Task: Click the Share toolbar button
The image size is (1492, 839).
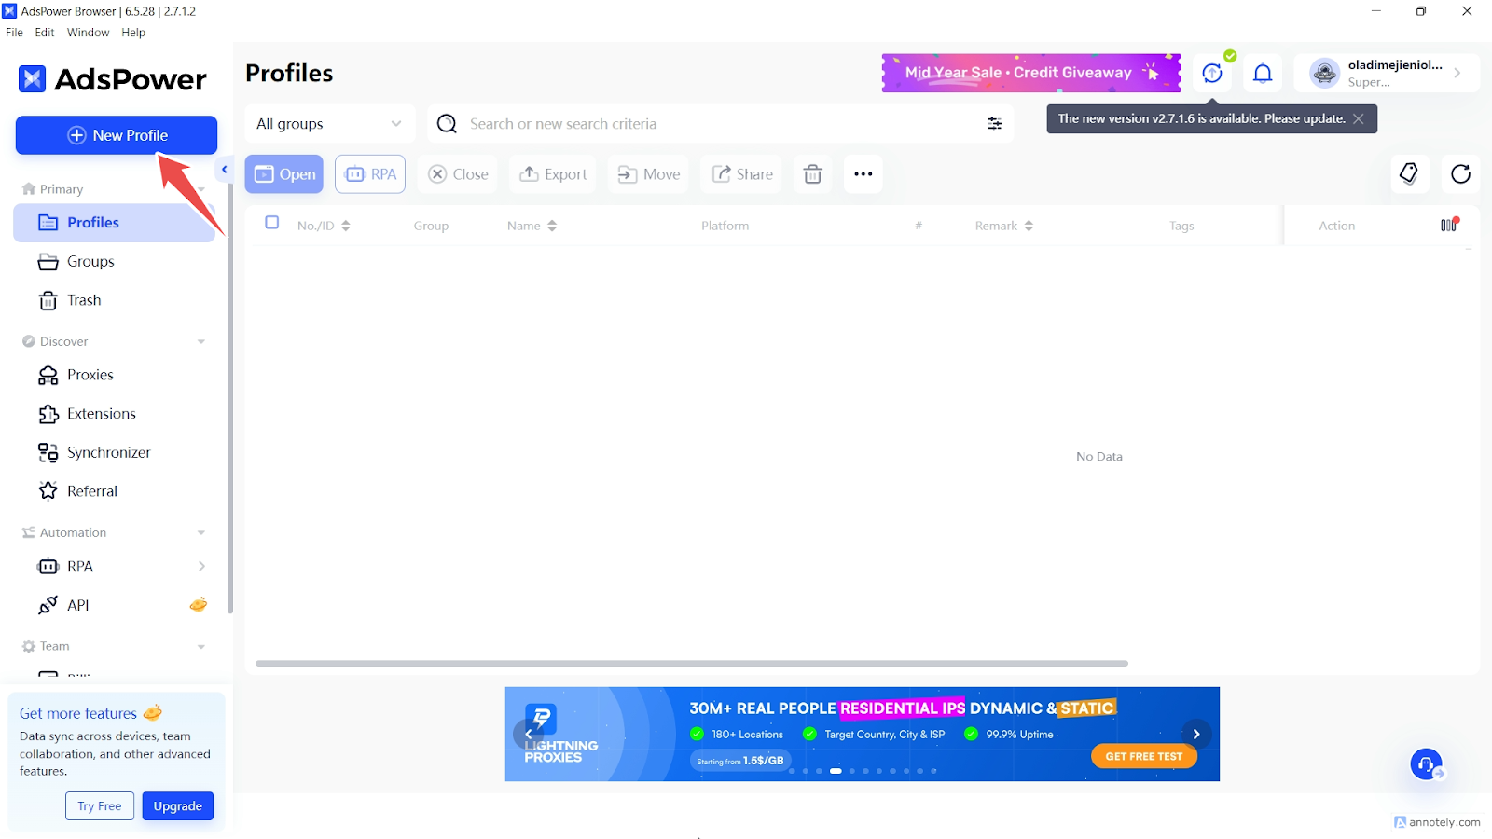Action: (x=742, y=174)
